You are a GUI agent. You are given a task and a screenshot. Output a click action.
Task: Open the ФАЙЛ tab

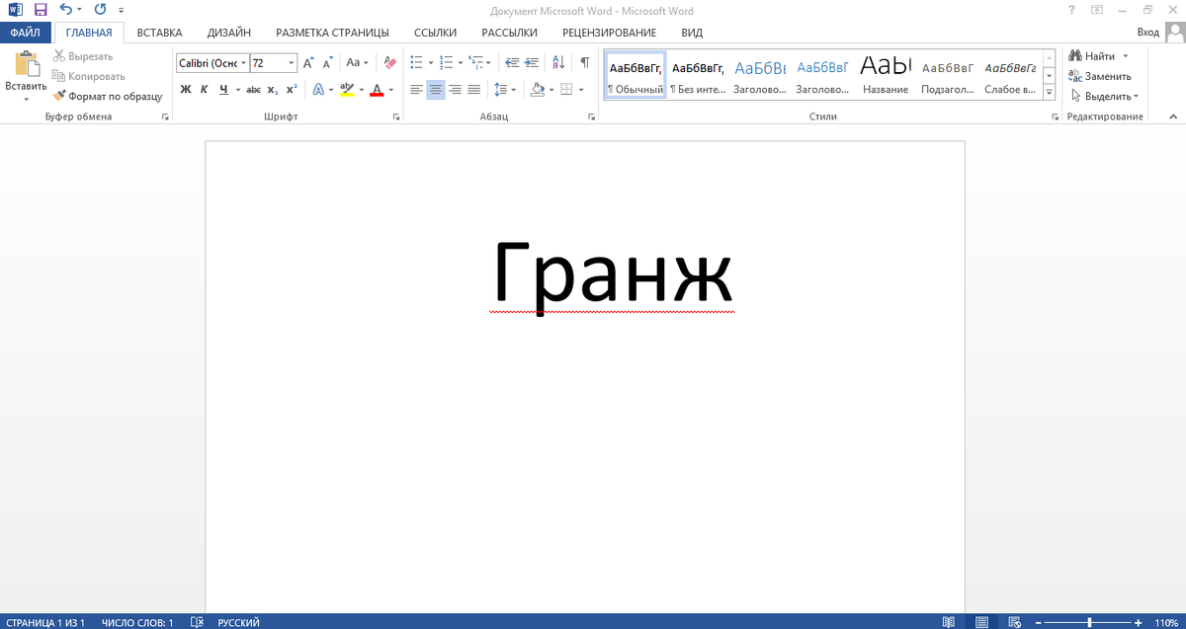tap(25, 33)
